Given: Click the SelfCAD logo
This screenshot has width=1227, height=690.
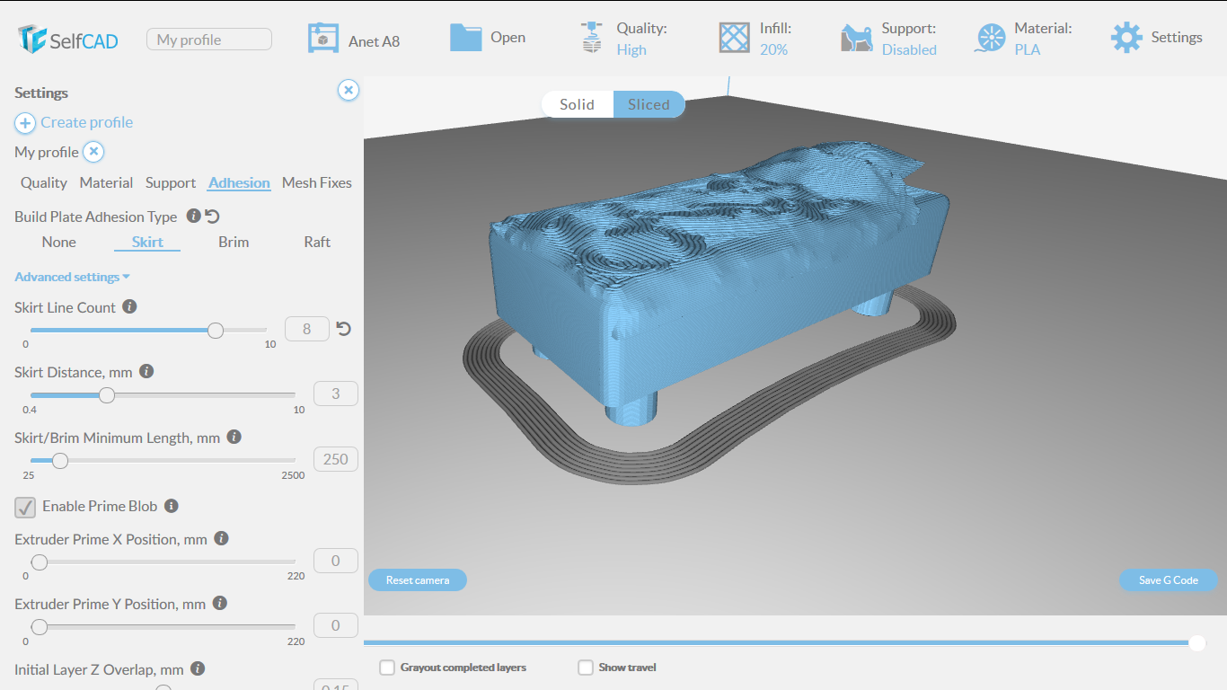Looking at the screenshot, I should 67,39.
